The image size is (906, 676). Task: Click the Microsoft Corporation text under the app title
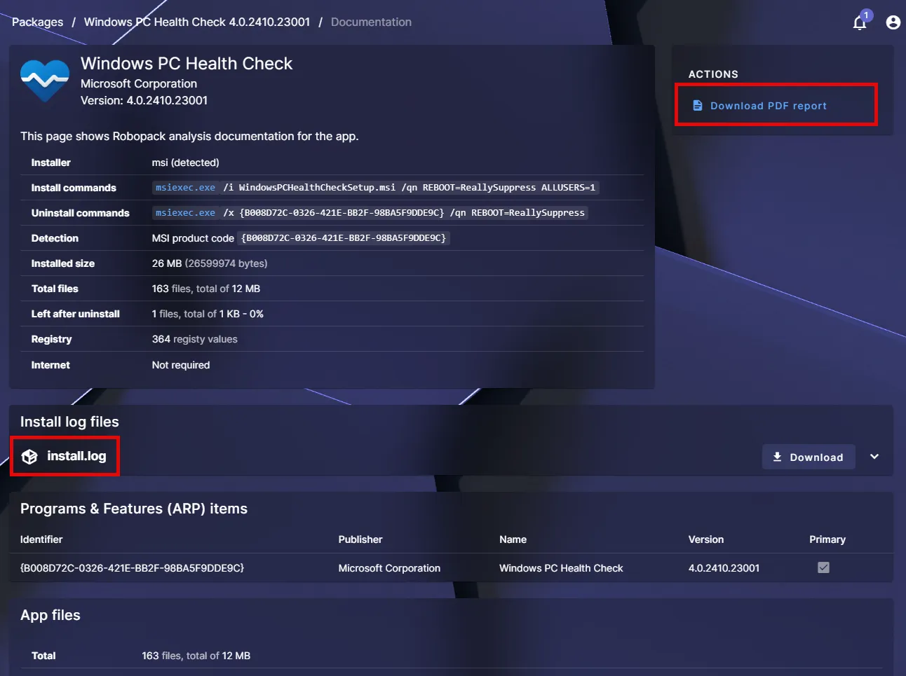pos(139,83)
